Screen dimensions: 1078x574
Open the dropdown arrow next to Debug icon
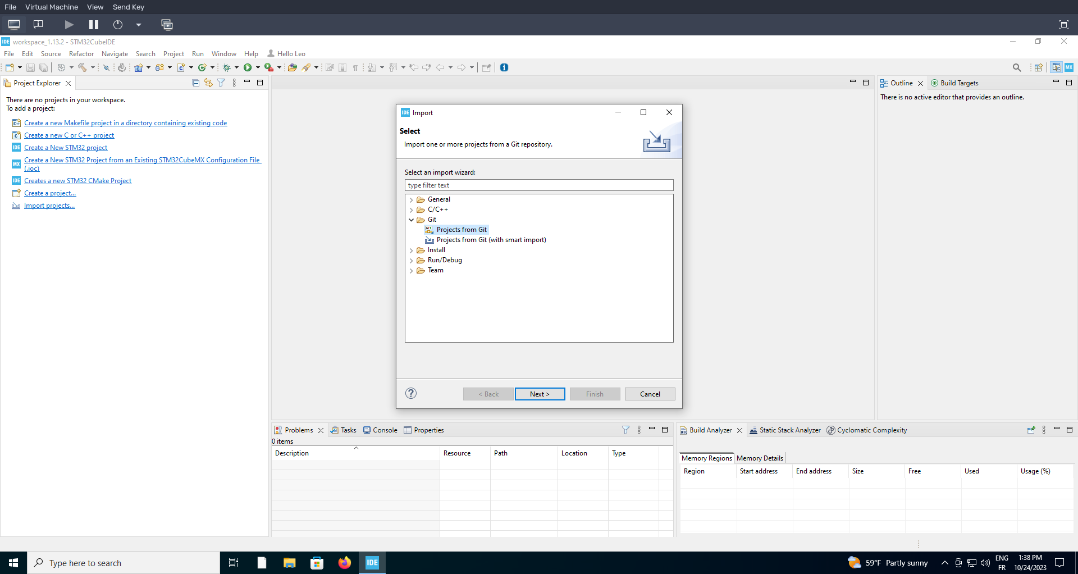237,67
